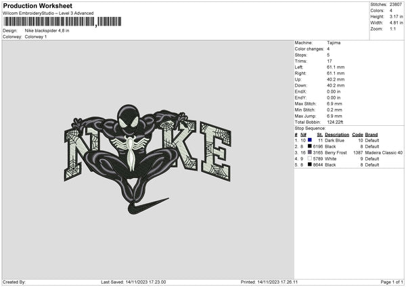Click the 'Description' column header
This screenshot has width=406, height=287.
pos(337,135)
